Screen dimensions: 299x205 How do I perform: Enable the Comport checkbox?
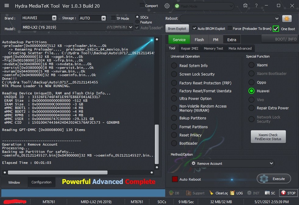click(x=142, y=5)
